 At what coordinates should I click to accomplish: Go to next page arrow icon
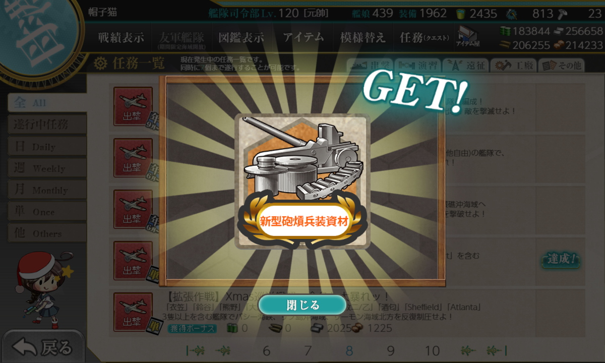click(x=468, y=350)
